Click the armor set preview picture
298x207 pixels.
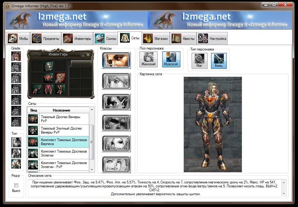(213, 125)
